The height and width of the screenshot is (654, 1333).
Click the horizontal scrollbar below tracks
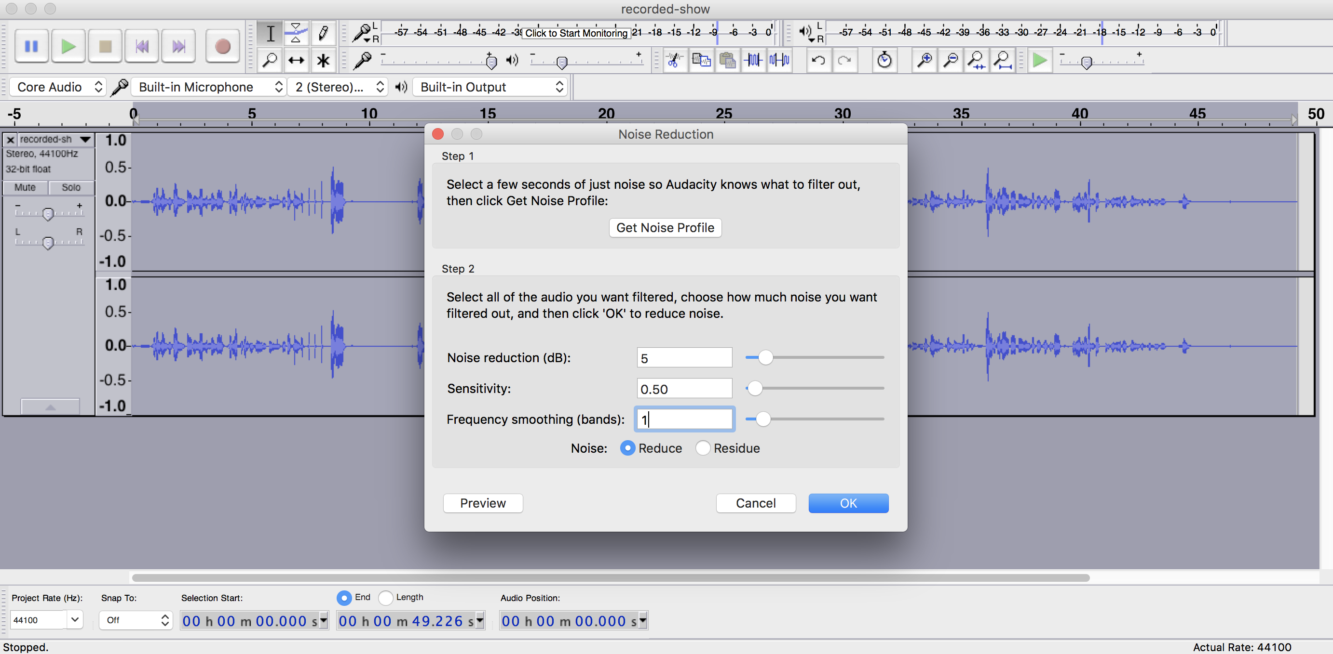click(611, 577)
